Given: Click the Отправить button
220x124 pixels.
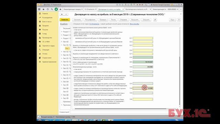Looking at the screenshot, I should coord(123,20).
